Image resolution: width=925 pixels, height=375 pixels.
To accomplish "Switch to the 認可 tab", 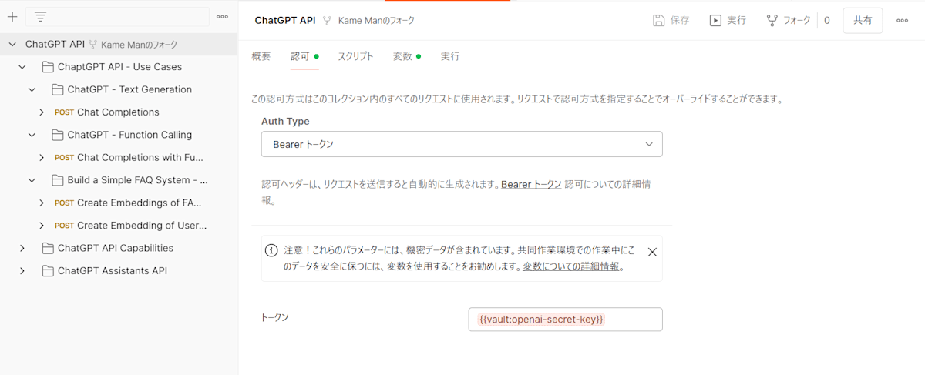I will click(x=304, y=56).
